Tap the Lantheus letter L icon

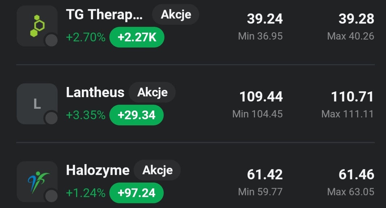tap(37, 104)
